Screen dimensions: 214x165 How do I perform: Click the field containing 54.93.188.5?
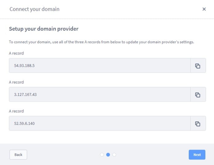[x=100, y=66]
